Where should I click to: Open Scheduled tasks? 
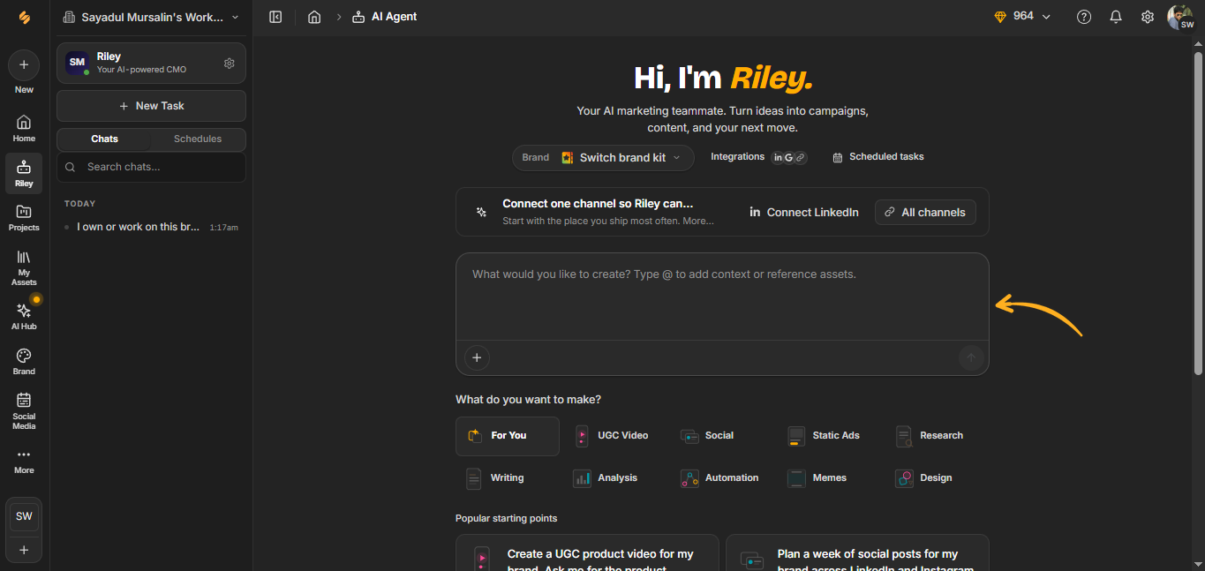[x=878, y=157]
